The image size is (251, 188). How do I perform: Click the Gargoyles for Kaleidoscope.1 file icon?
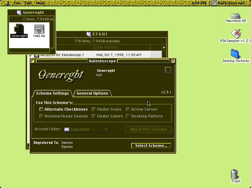coord(37,55)
